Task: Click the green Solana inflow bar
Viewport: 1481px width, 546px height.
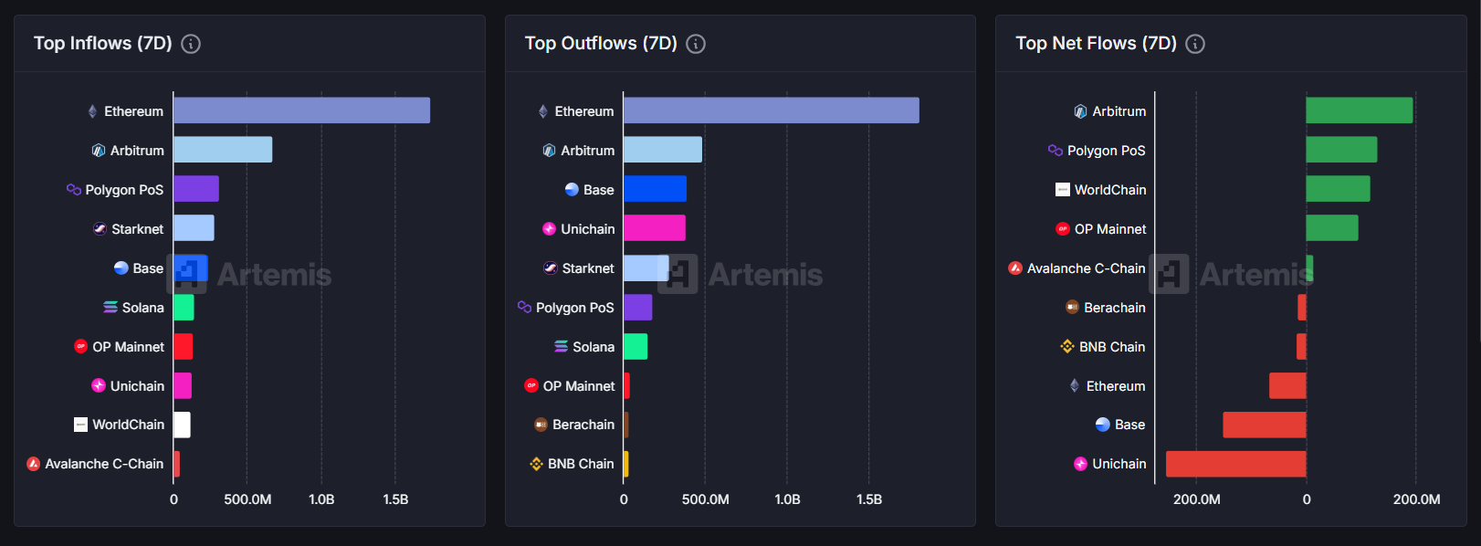Action: coord(184,308)
